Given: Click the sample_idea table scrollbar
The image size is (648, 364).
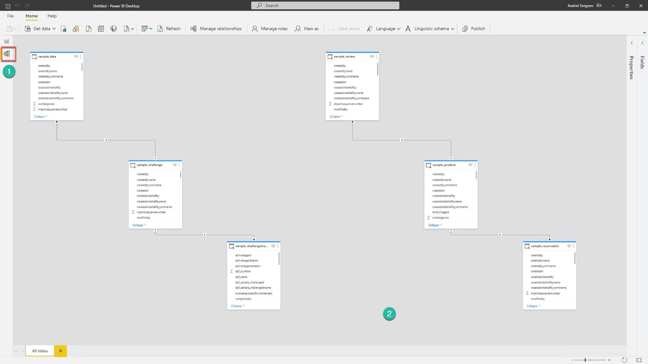Looking at the screenshot, I should click(82, 67).
